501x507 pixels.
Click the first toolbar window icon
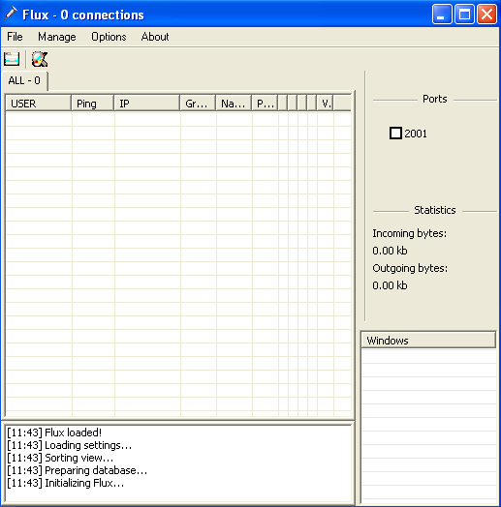(12, 59)
